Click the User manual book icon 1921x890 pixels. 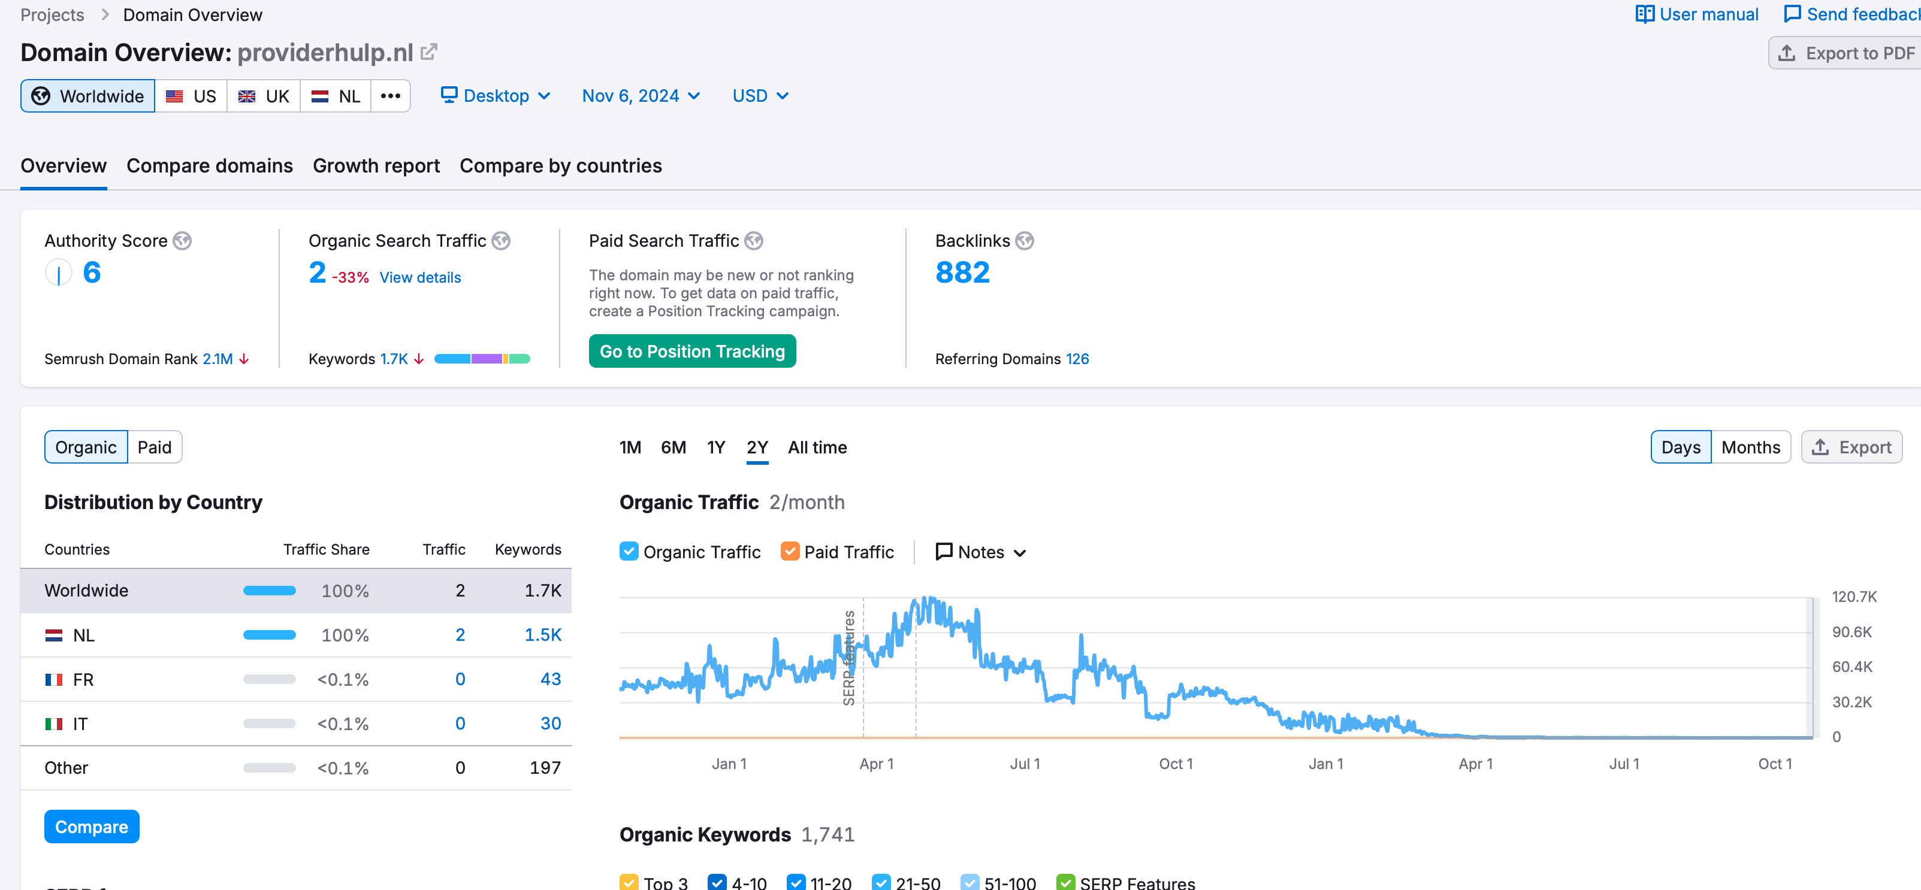[x=1644, y=14]
